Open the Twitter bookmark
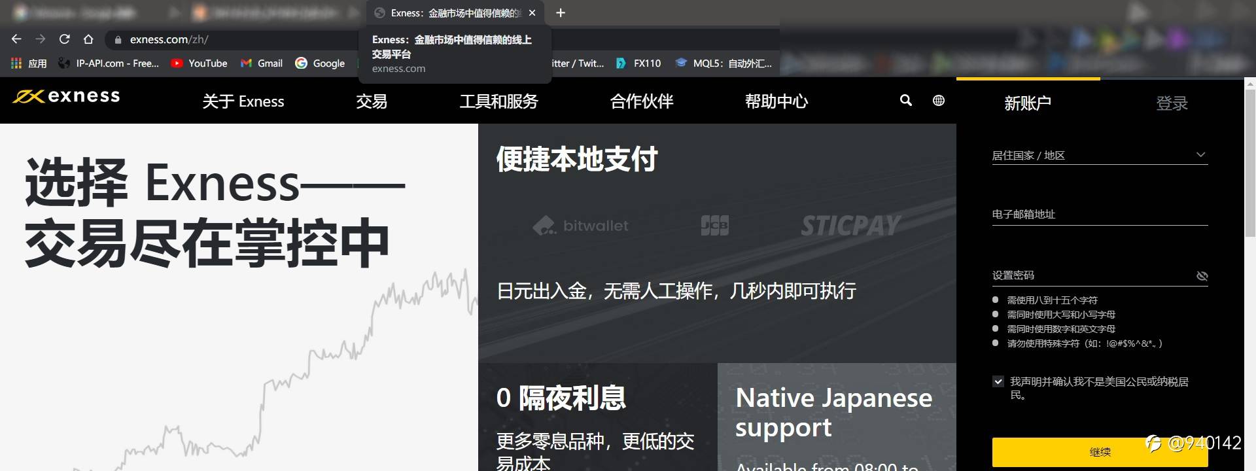The width and height of the screenshot is (1256, 471). [578, 63]
